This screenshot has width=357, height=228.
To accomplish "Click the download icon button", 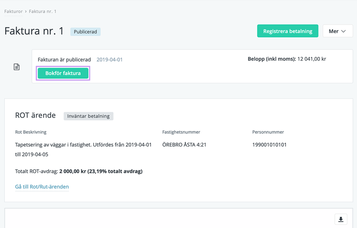I will [341, 219].
